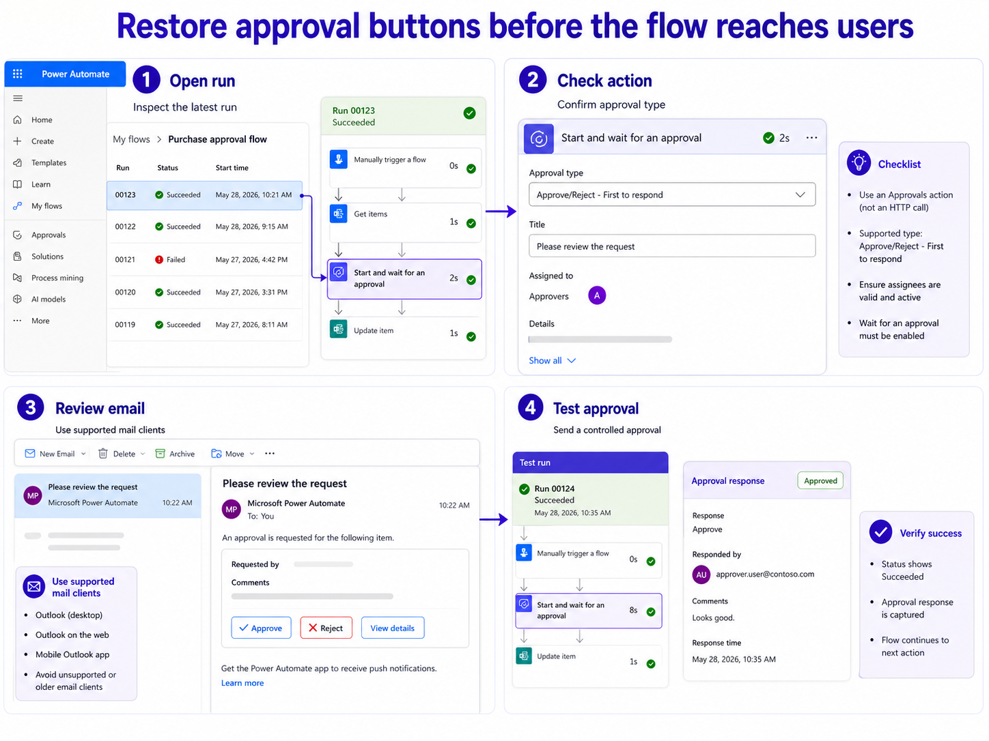
Task: Click the Start time column header
Action: [232, 168]
